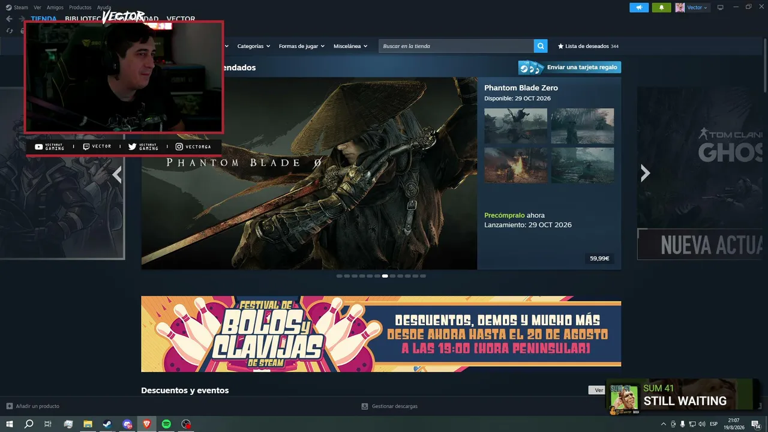Open the volume control in the system tray
This screenshot has width=768, height=432.
coord(702,424)
